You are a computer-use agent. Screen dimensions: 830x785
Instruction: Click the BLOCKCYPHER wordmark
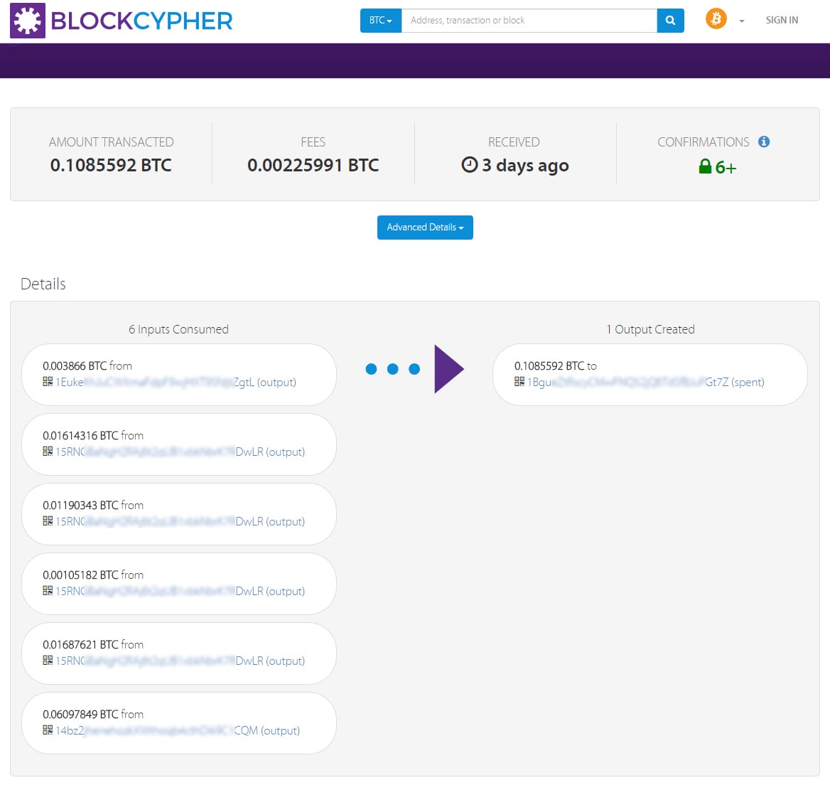[x=141, y=21]
